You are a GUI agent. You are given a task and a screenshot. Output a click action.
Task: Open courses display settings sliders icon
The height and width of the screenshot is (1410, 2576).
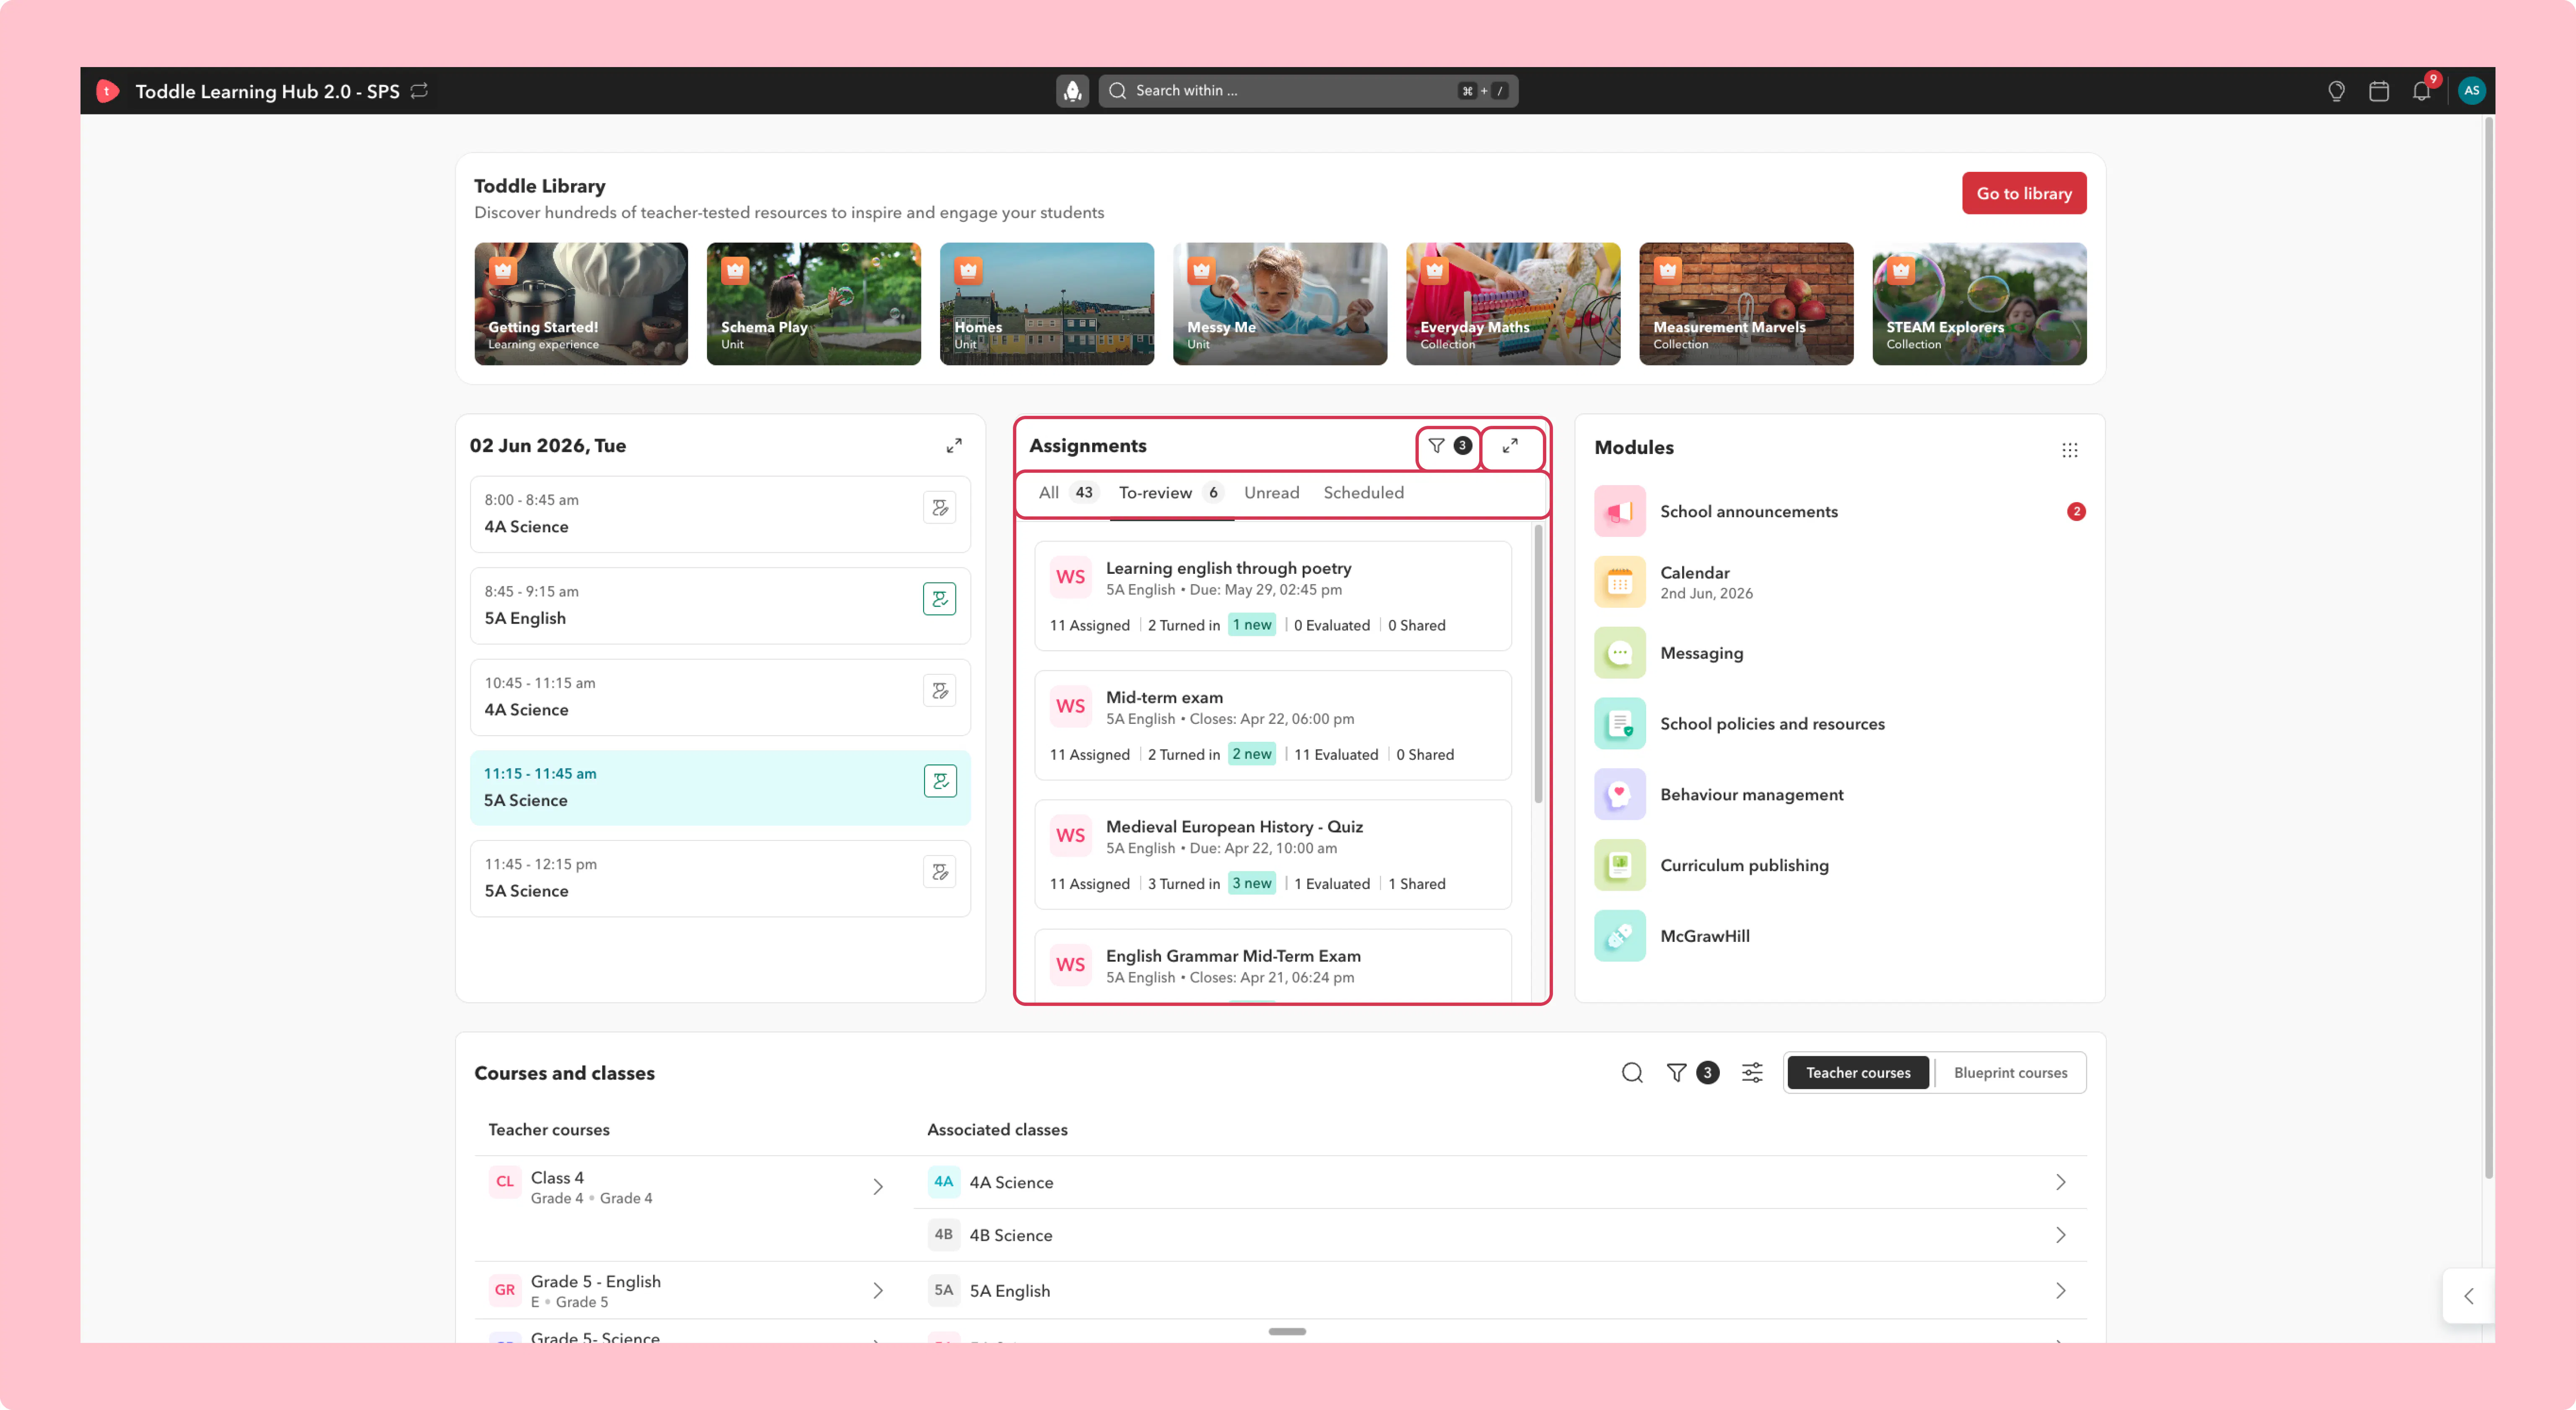1752,1073
